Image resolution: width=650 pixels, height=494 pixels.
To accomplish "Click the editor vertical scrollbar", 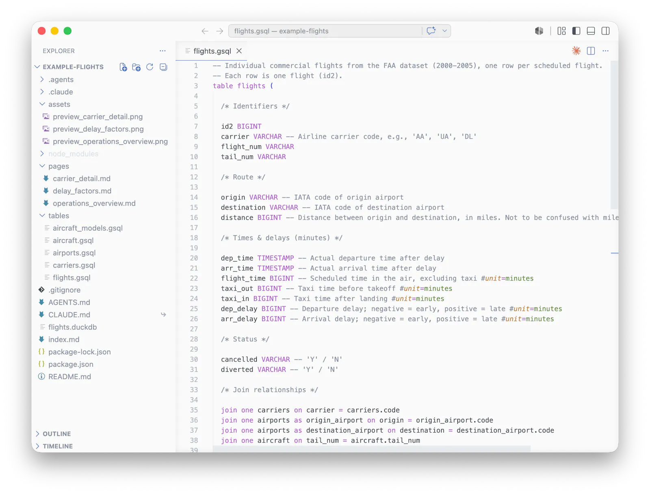I will [x=614, y=135].
